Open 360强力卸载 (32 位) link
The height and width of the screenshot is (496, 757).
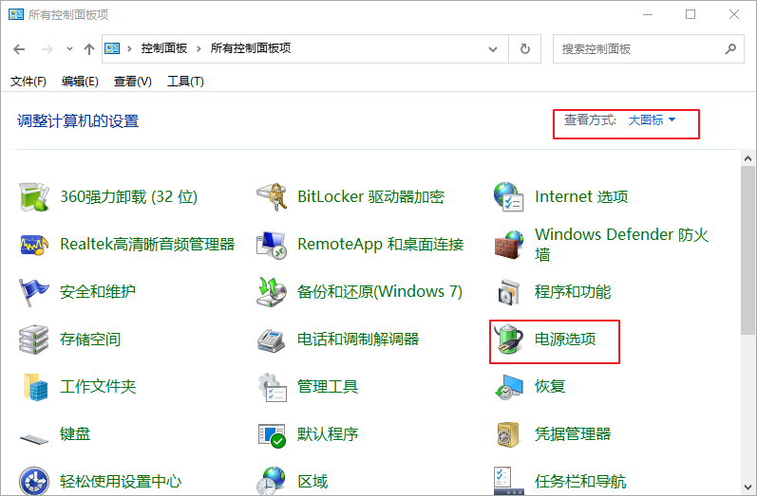[x=129, y=196]
